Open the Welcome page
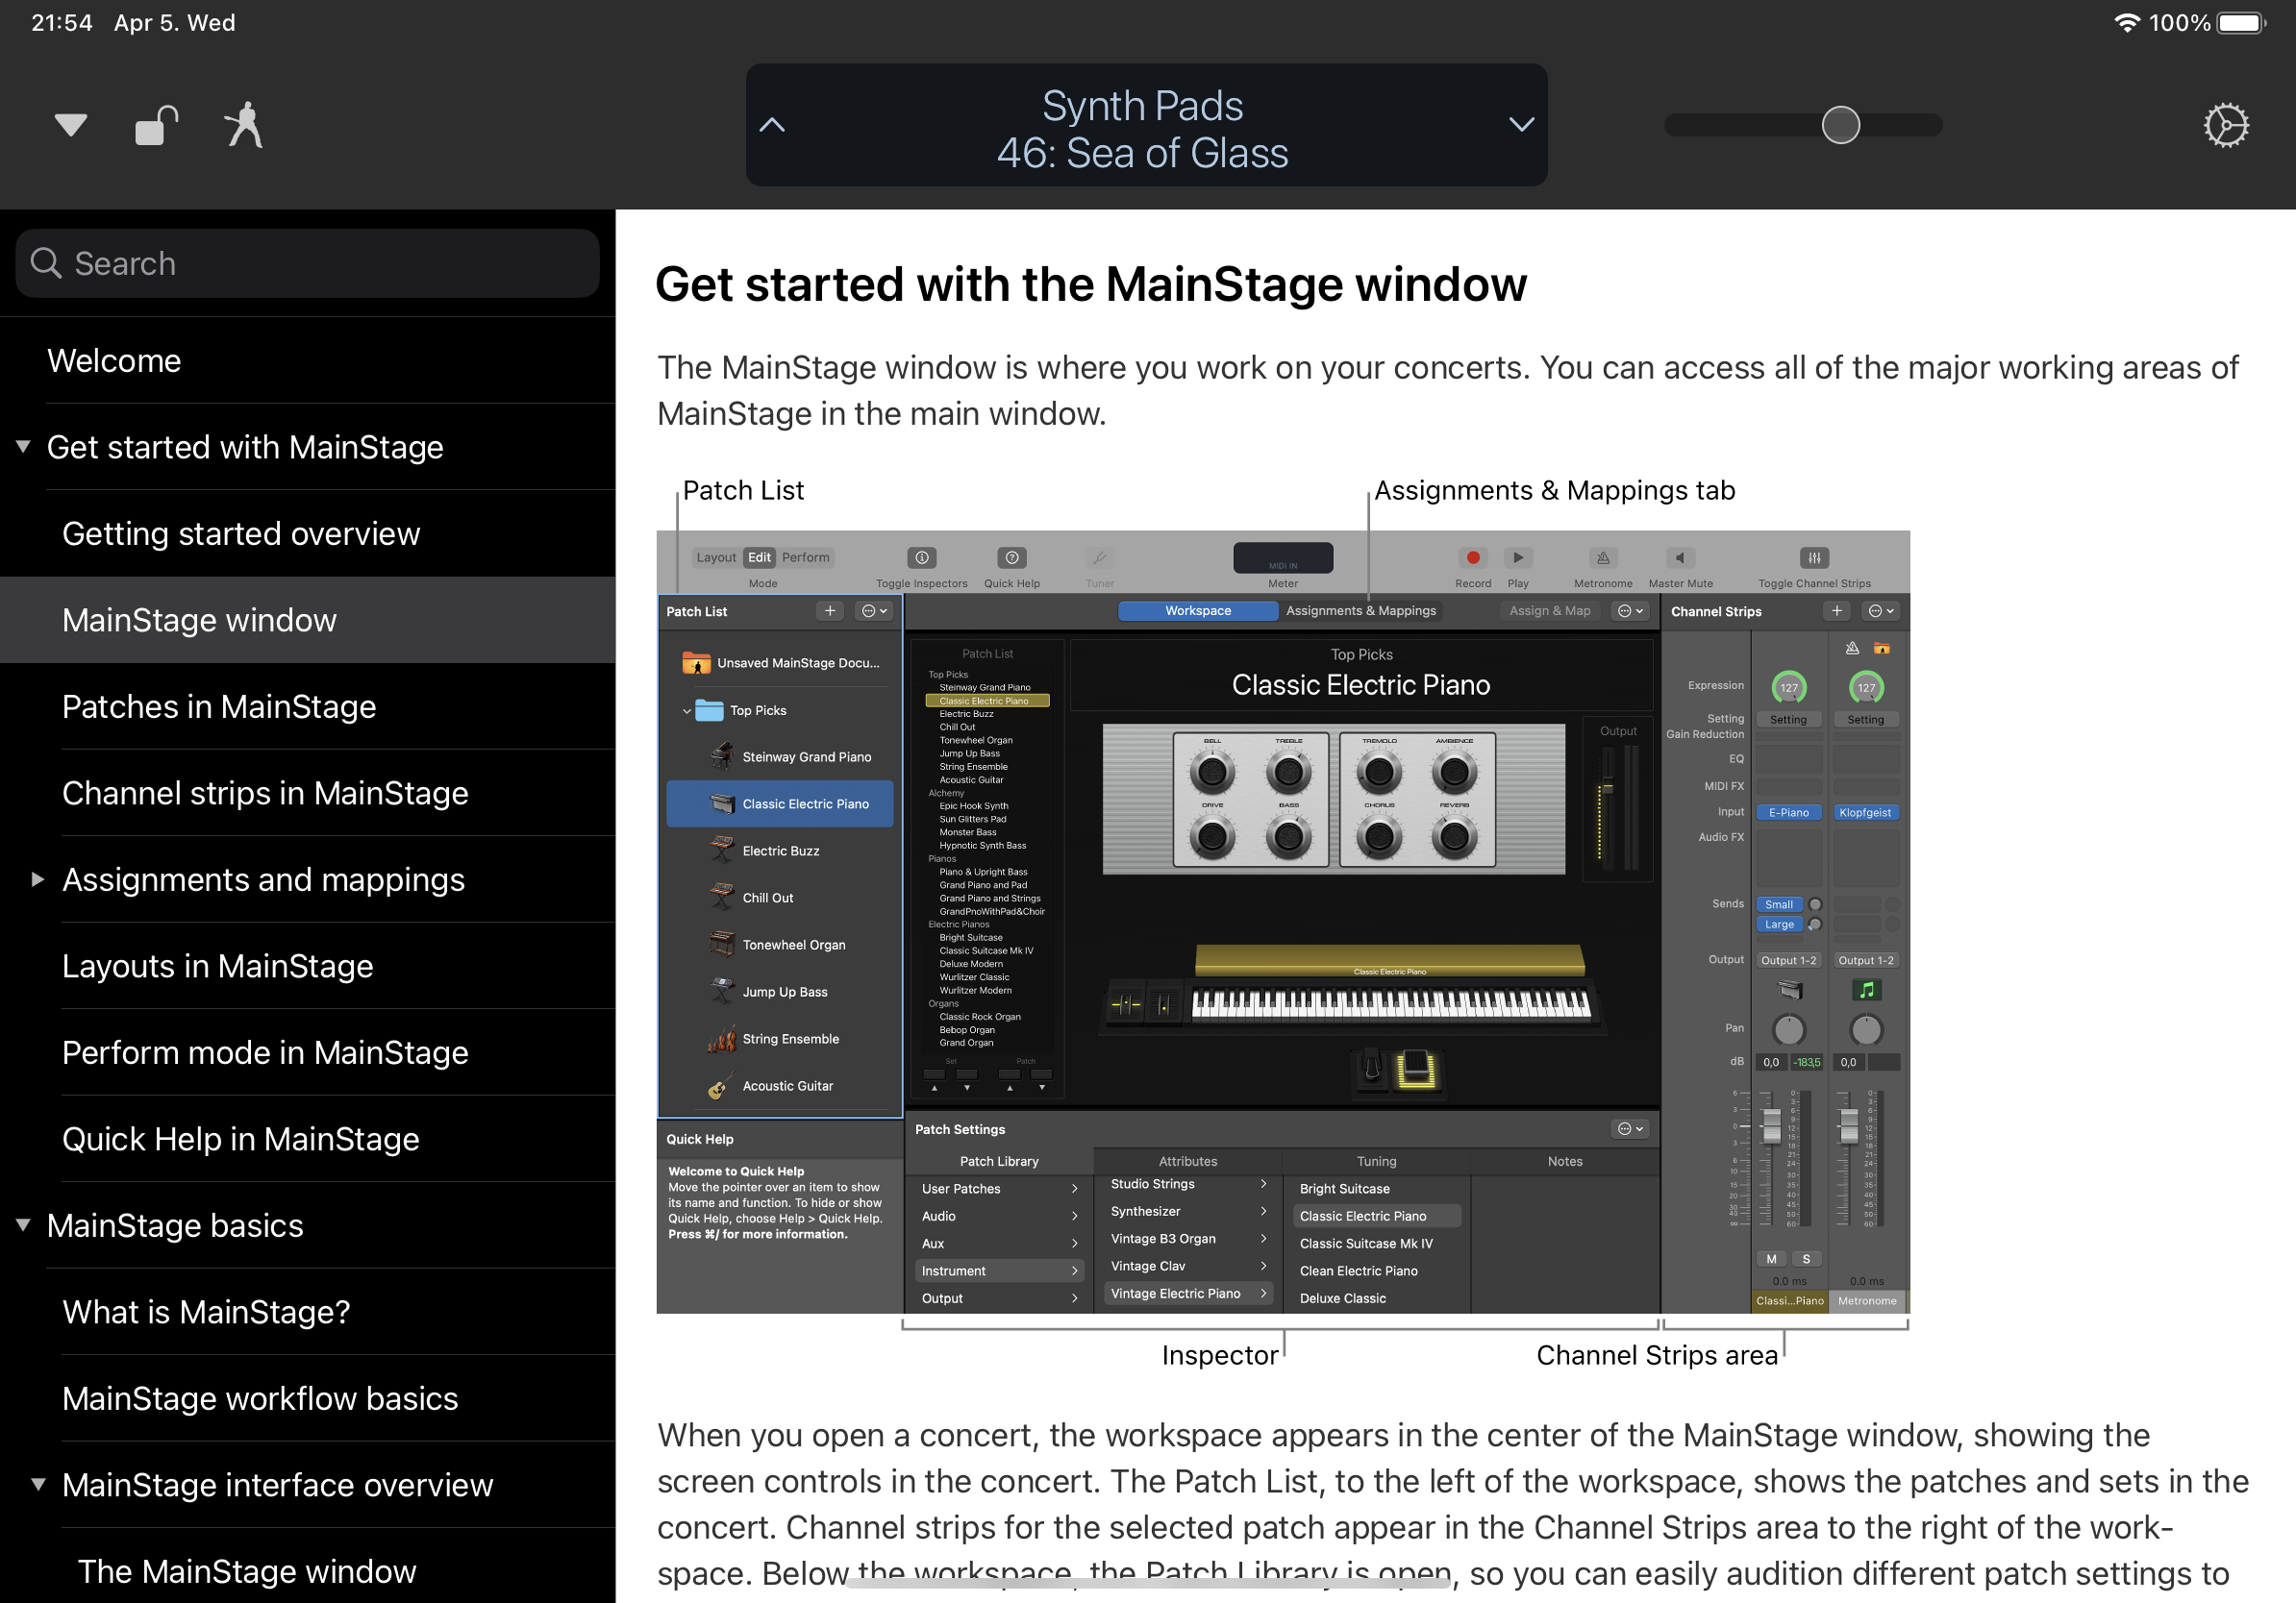 pos(114,360)
